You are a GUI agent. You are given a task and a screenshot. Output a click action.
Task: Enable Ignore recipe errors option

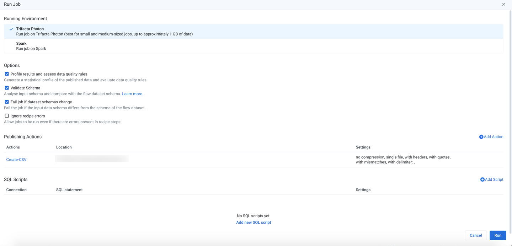[x=7, y=116]
